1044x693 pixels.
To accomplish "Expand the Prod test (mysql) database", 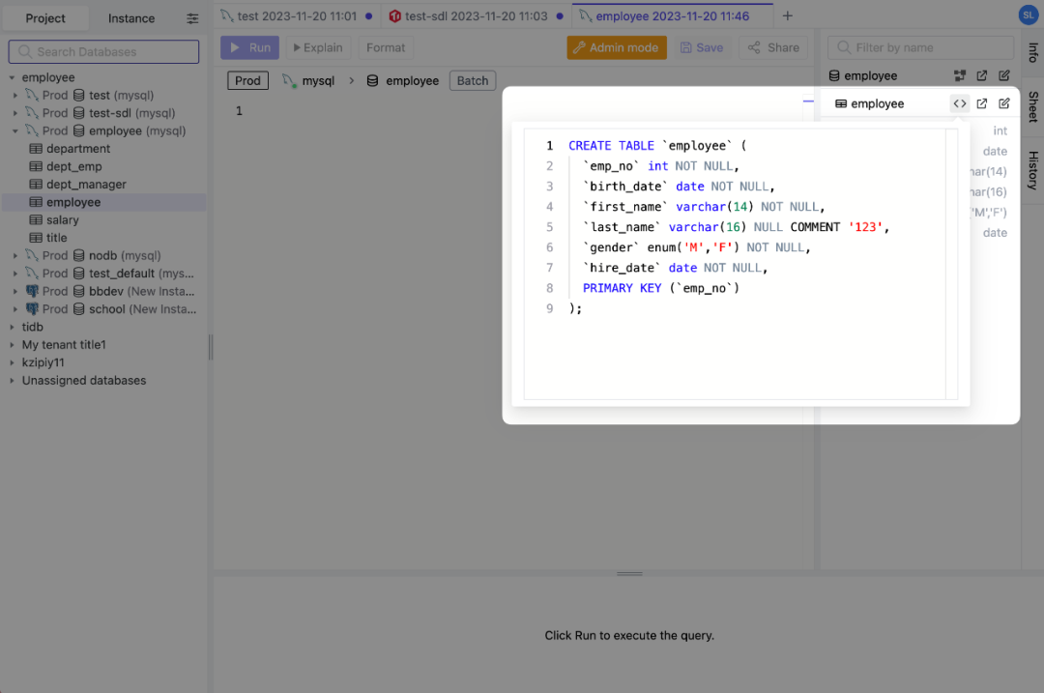I will [x=15, y=95].
